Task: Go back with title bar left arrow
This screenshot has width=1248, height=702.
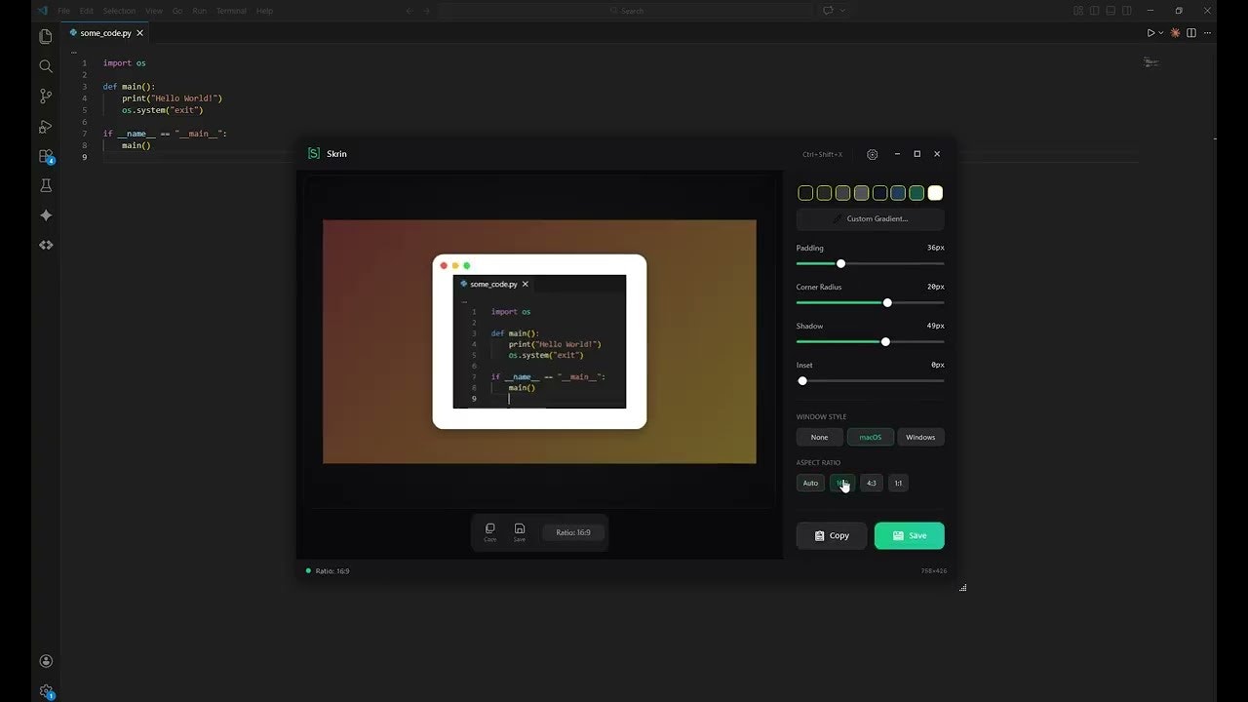Action: (409, 11)
